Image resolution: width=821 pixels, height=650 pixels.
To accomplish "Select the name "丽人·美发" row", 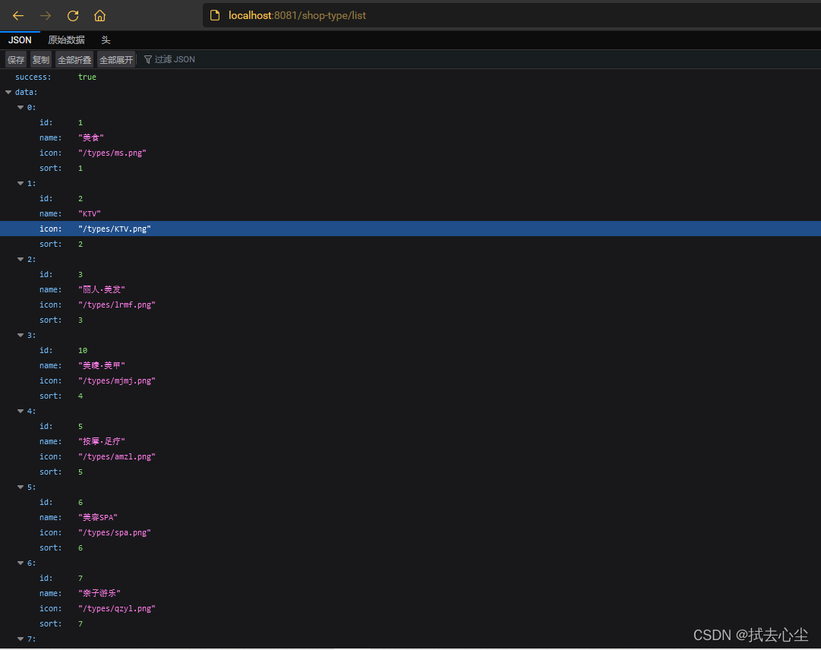I will (x=410, y=289).
